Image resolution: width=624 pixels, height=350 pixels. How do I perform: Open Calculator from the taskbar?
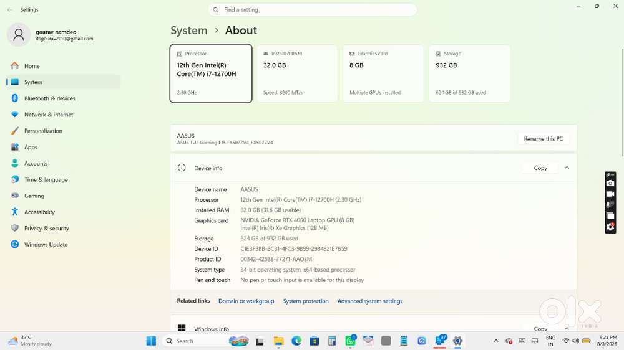tap(332, 341)
